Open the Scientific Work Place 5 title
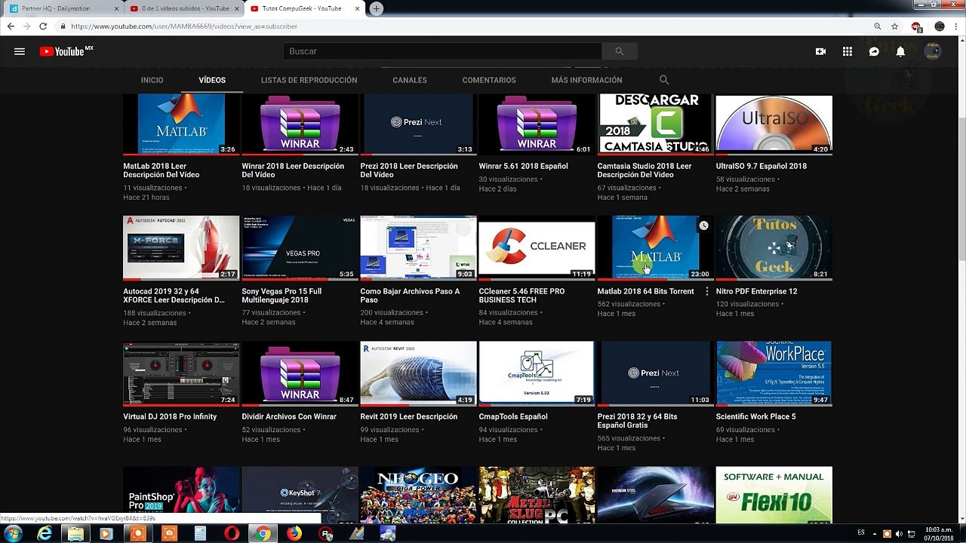 755,416
